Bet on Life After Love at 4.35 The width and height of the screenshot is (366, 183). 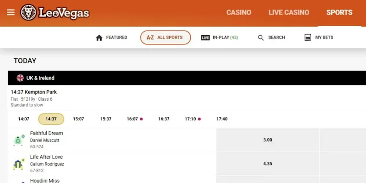click(268, 164)
